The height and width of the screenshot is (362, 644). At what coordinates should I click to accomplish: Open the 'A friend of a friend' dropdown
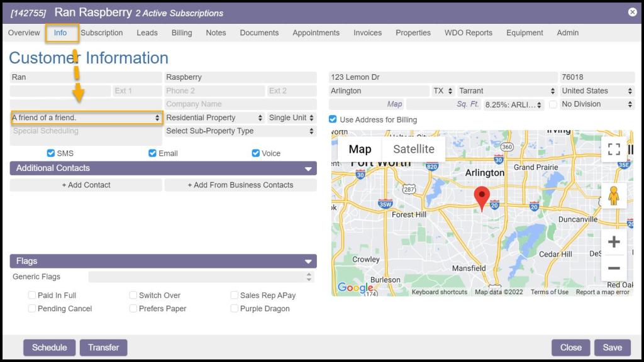tap(87, 118)
